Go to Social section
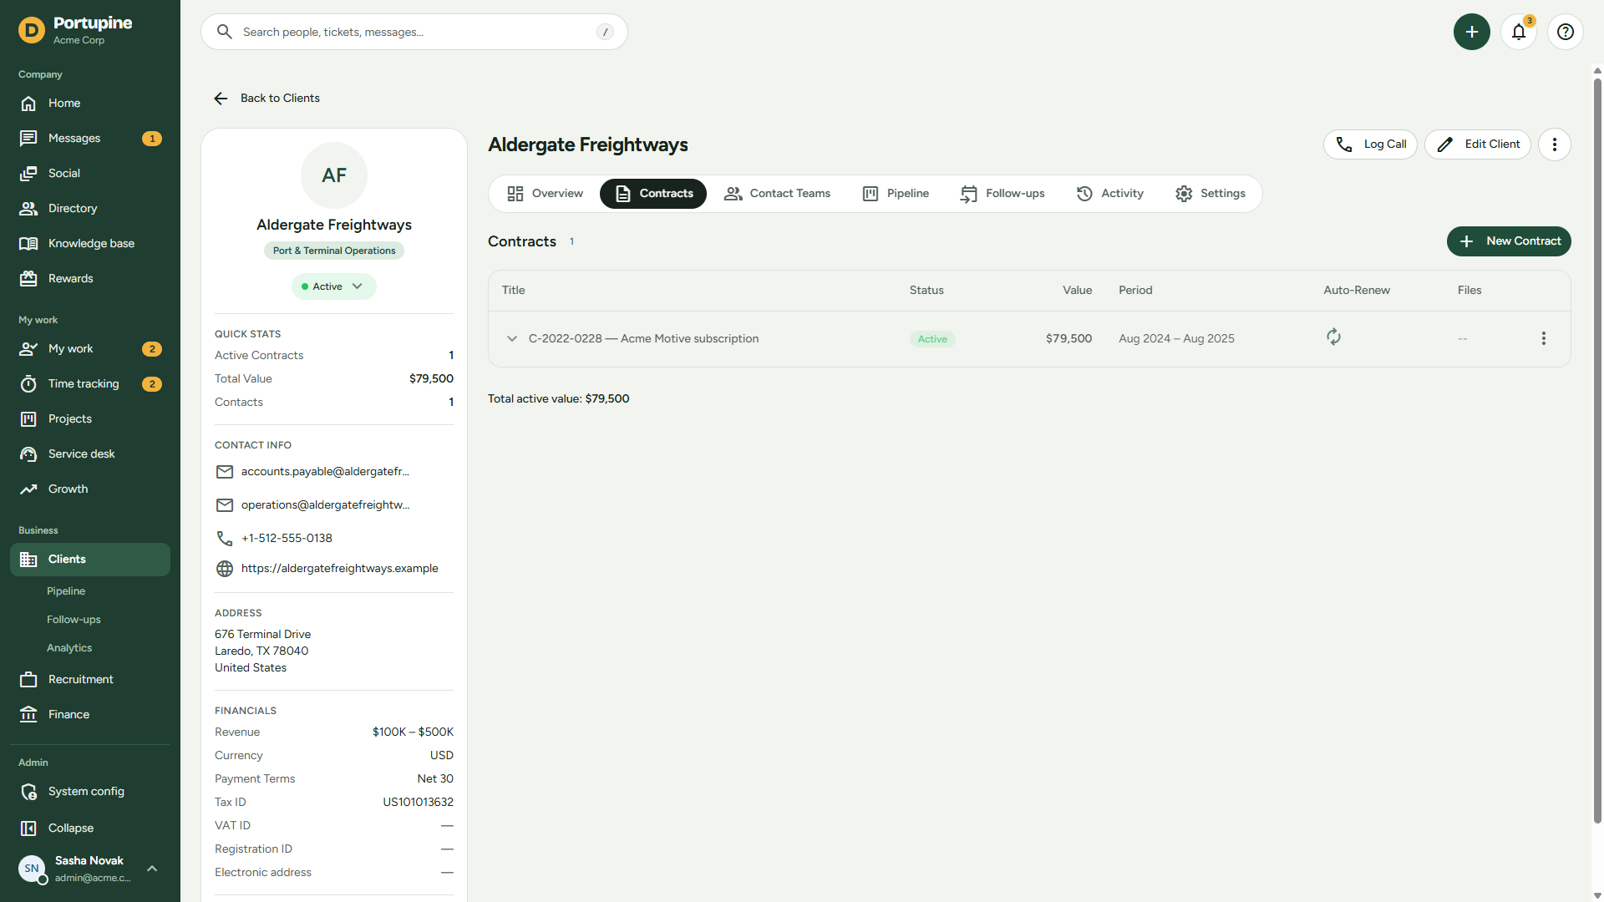The image size is (1604, 902). click(x=90, y=174)
